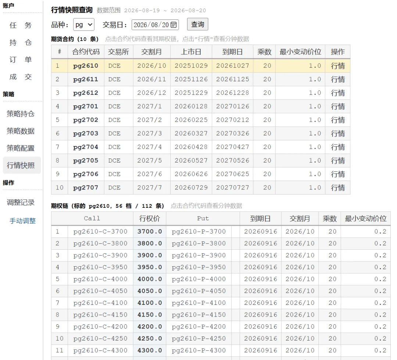
Task: Open option chain for pg2610
Action: tap(86, 66)
